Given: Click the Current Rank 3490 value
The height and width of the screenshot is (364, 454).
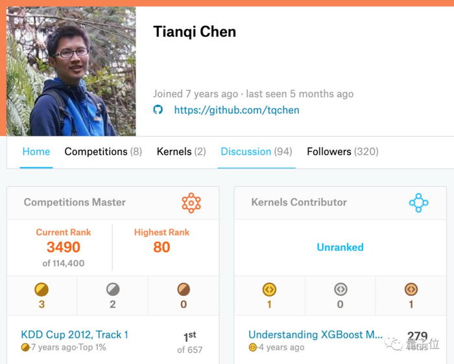Looking at the screenshot, I should click(x=64, y=247).
